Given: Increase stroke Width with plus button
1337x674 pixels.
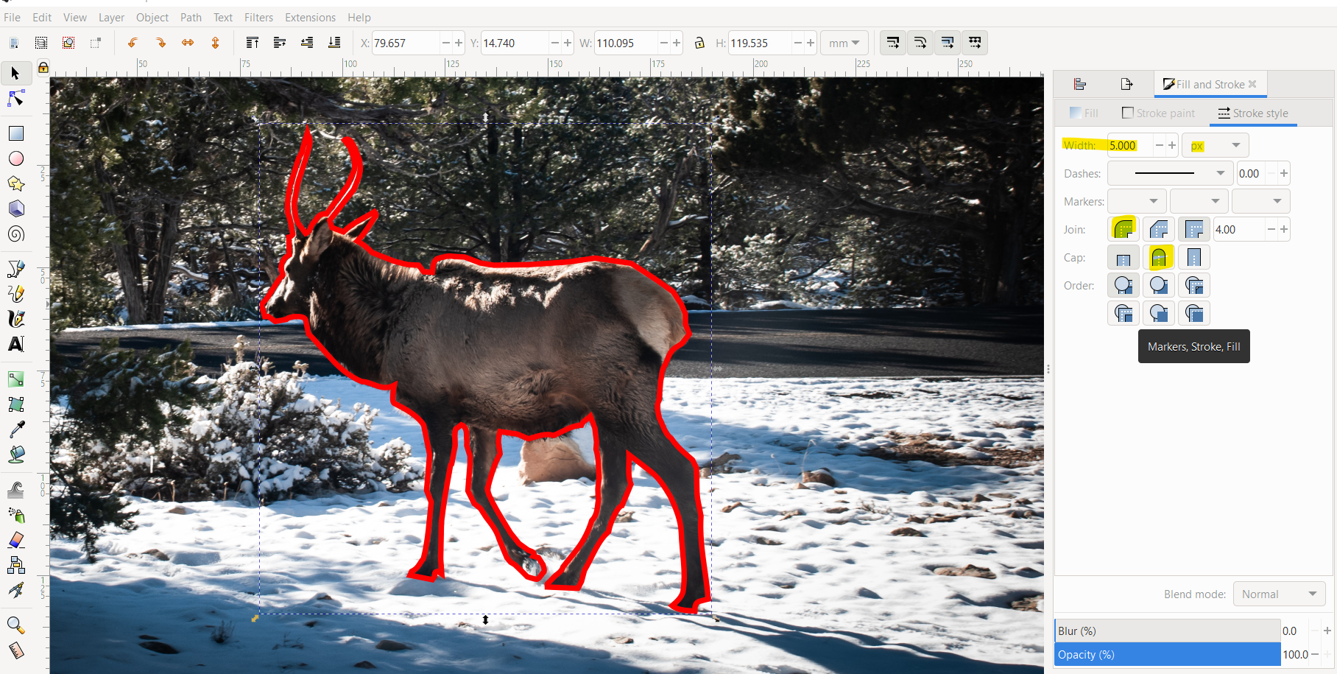Looking at the screenshot, I should click(x=1172, y=145).
